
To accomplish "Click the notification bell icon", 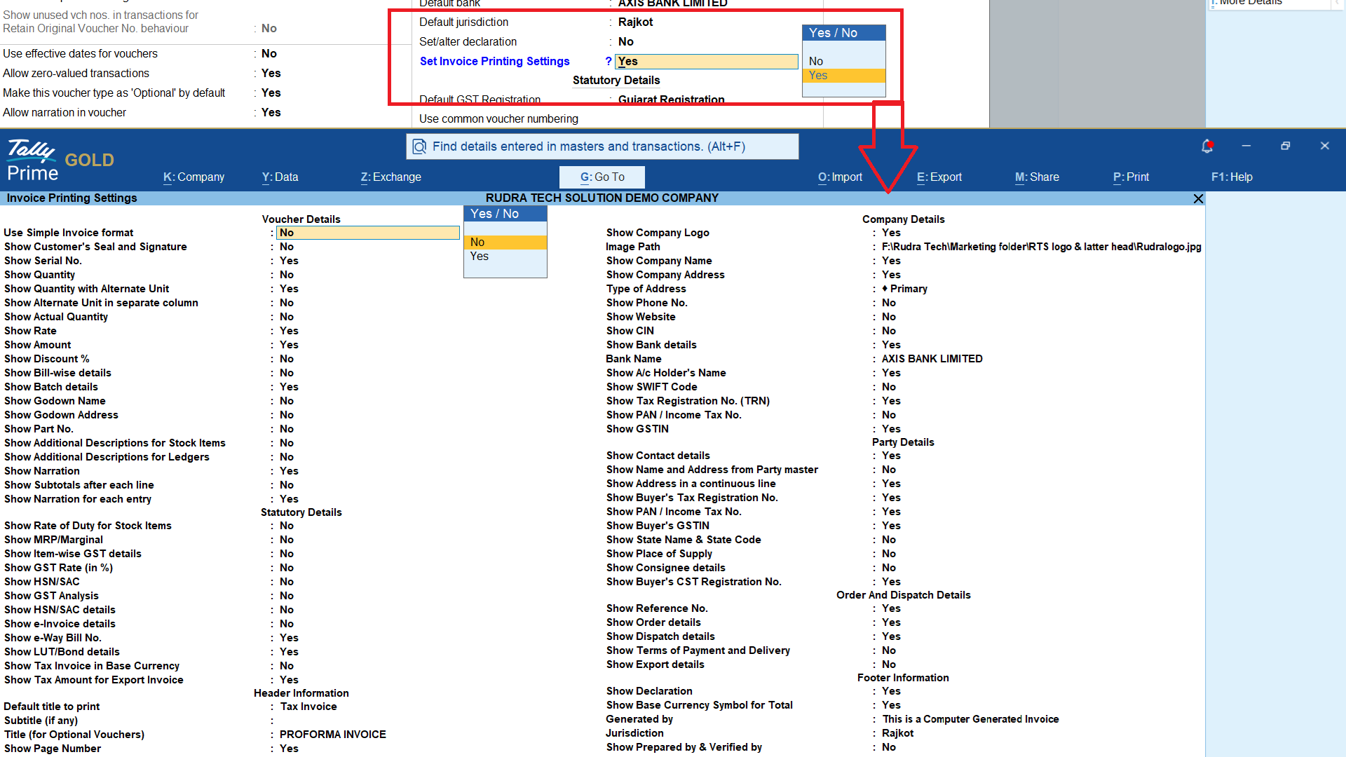I will point(1206,146).
